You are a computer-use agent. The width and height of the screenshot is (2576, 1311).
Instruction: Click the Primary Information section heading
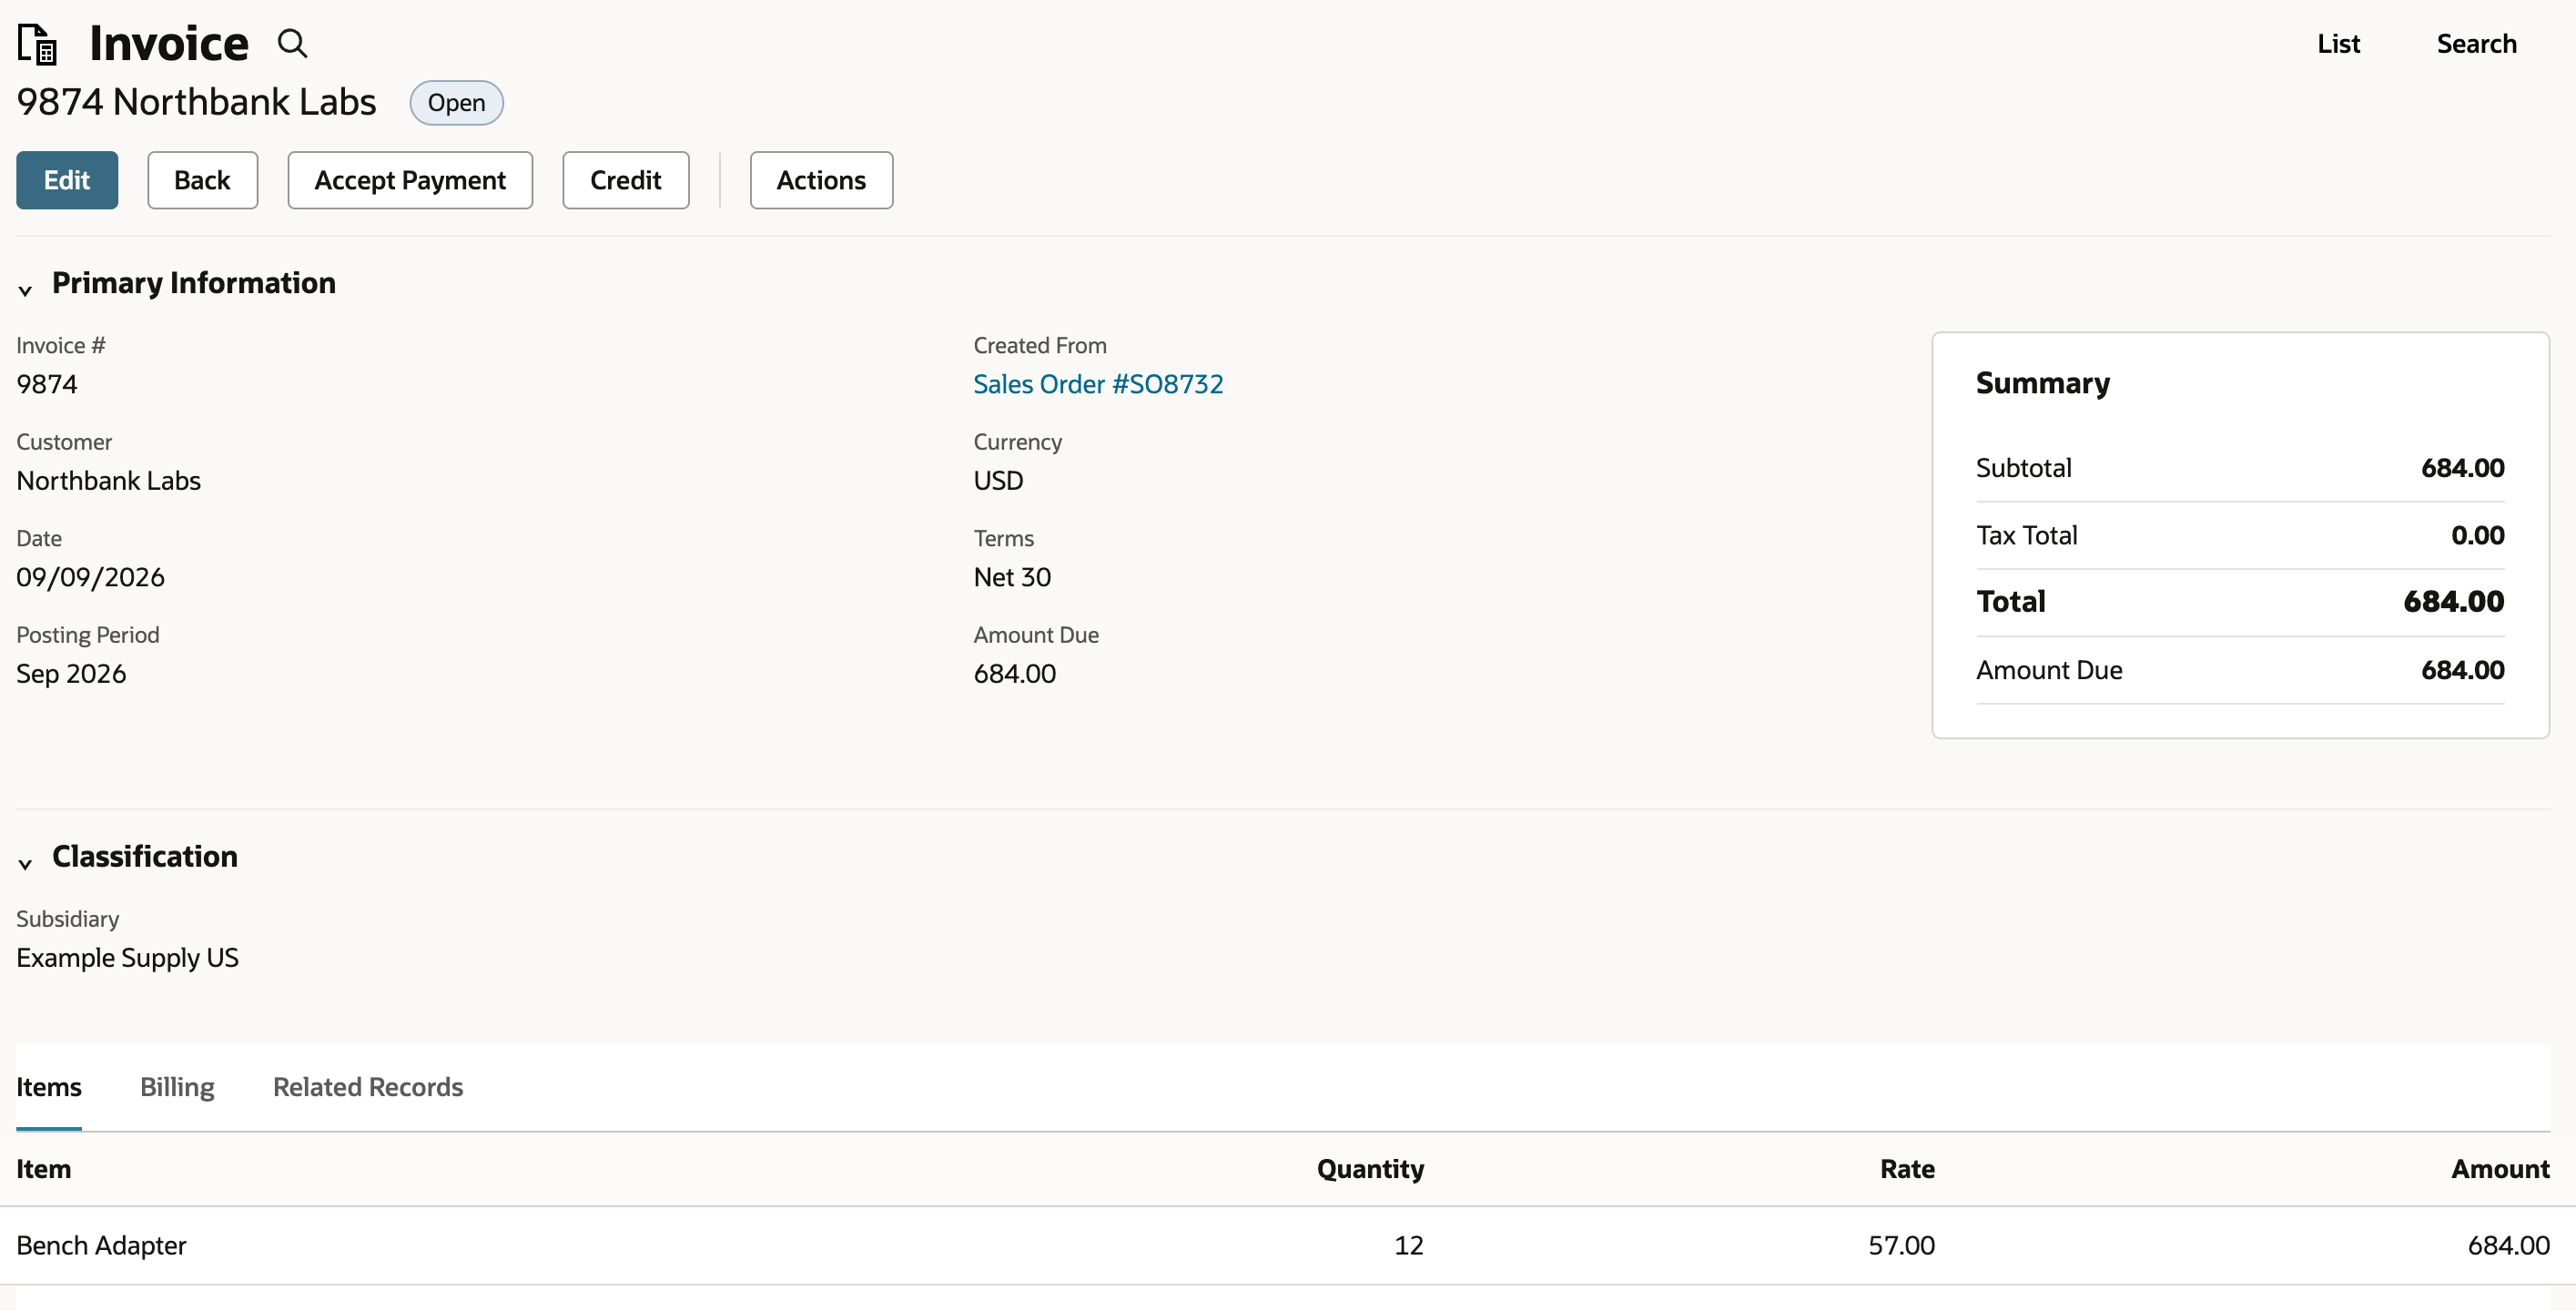[194, 283]
